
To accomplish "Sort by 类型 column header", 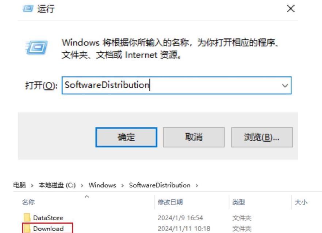I will tap(239, 202).
